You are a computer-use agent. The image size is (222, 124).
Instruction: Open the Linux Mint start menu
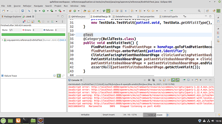pyautogui.click(x=3, y=120)
